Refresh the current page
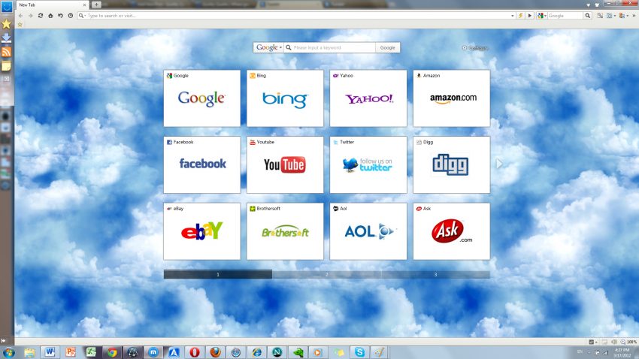 pos(41,16)
